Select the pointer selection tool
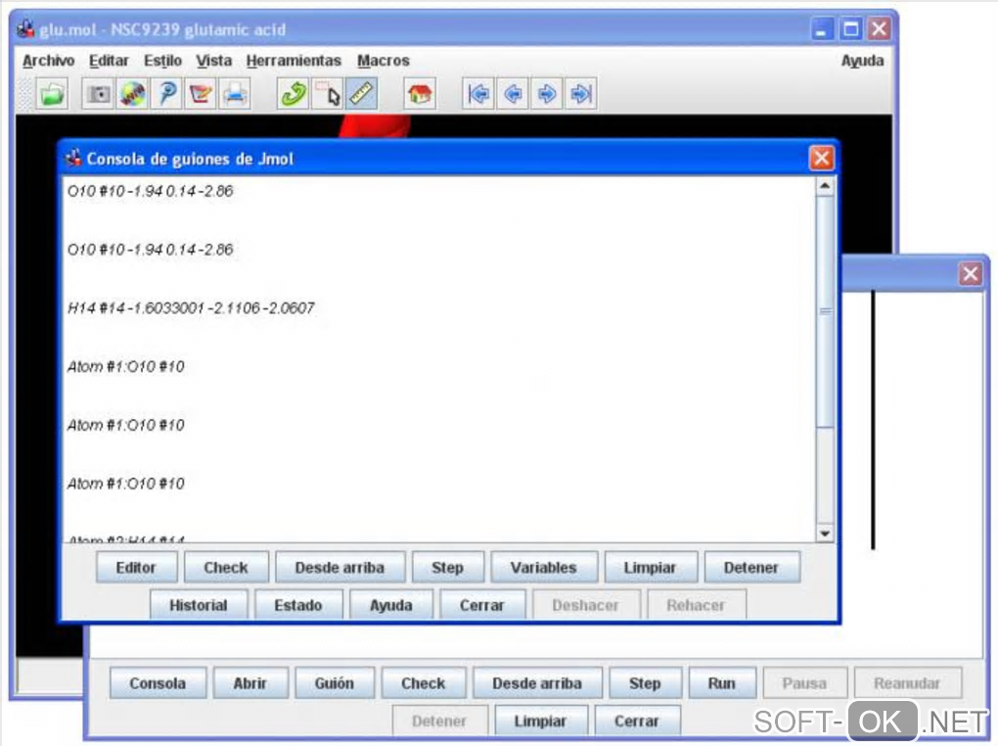 (x=327, y=94)
